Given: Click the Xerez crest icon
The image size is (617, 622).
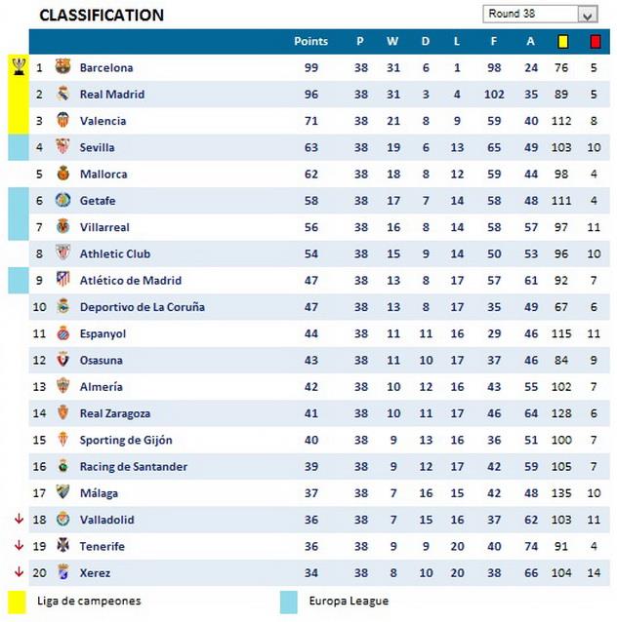Looking at the screenshot, I should [63, 572].
